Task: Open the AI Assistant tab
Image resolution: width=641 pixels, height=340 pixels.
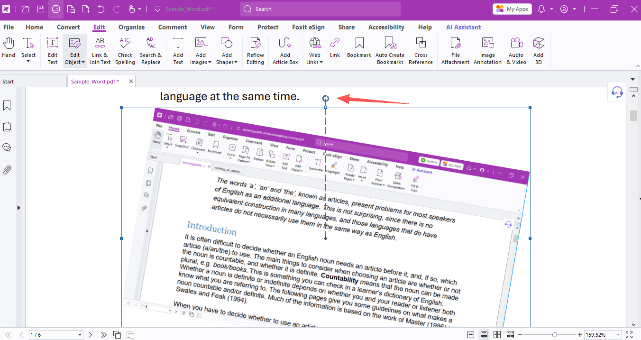Action: [463, 27]
